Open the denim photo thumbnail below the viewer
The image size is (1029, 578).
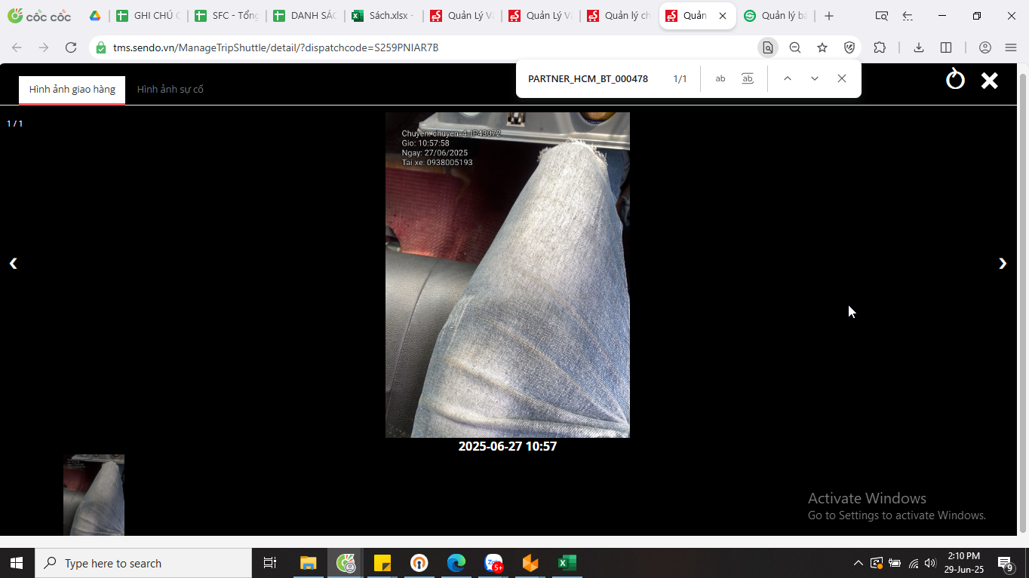(x=94, y=494)
